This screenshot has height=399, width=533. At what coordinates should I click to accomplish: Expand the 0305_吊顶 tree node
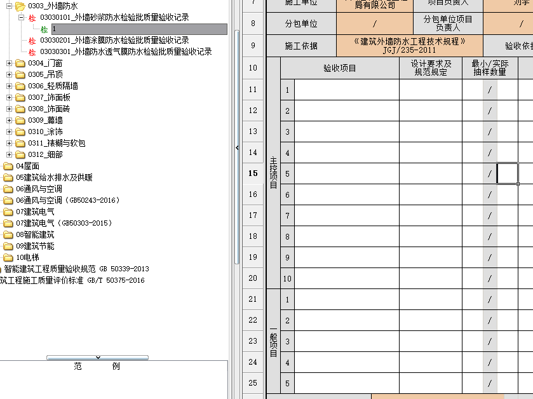[9, 75]
